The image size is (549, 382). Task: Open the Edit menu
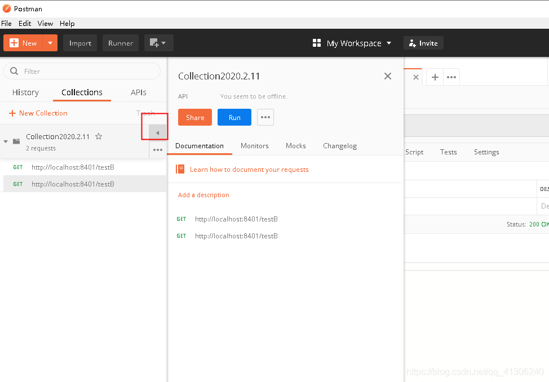click(x=25, y=24)
